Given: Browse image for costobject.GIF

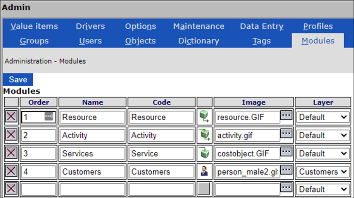Looking at the screenshot, I should pos(286,152).
